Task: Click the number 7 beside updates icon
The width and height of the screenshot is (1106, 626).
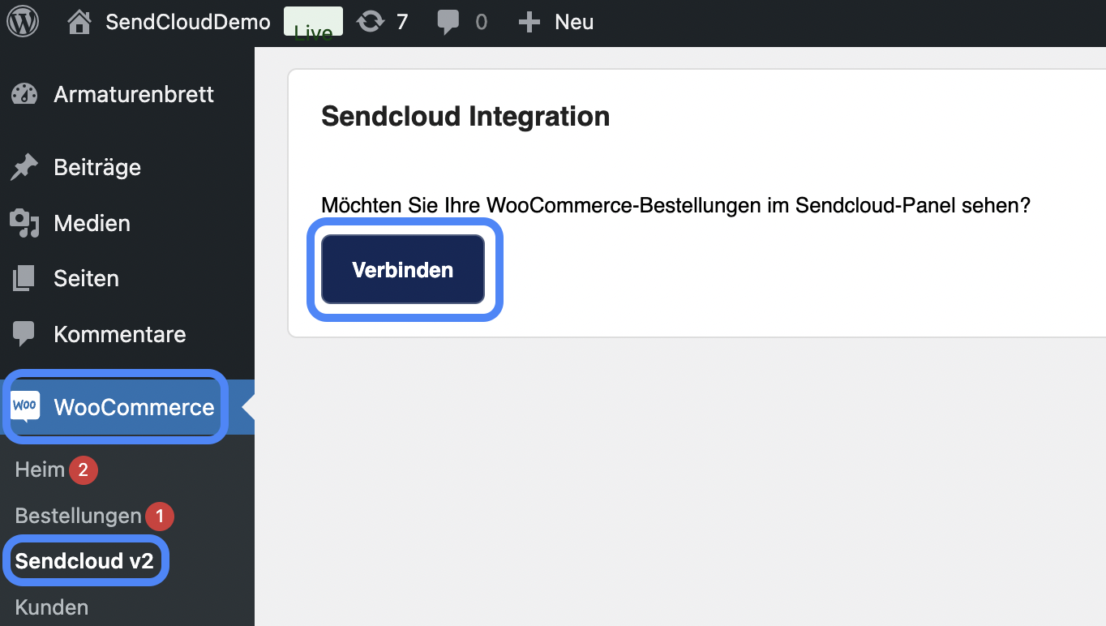Action: tap(402, 22)
